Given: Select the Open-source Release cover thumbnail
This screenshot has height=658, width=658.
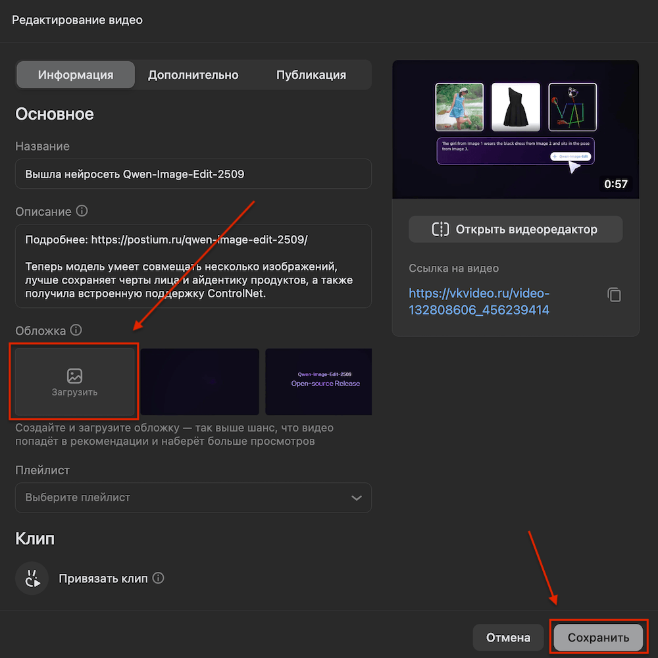Looking at the screenshot, I should pyautogui.click(x=318, y=382).
